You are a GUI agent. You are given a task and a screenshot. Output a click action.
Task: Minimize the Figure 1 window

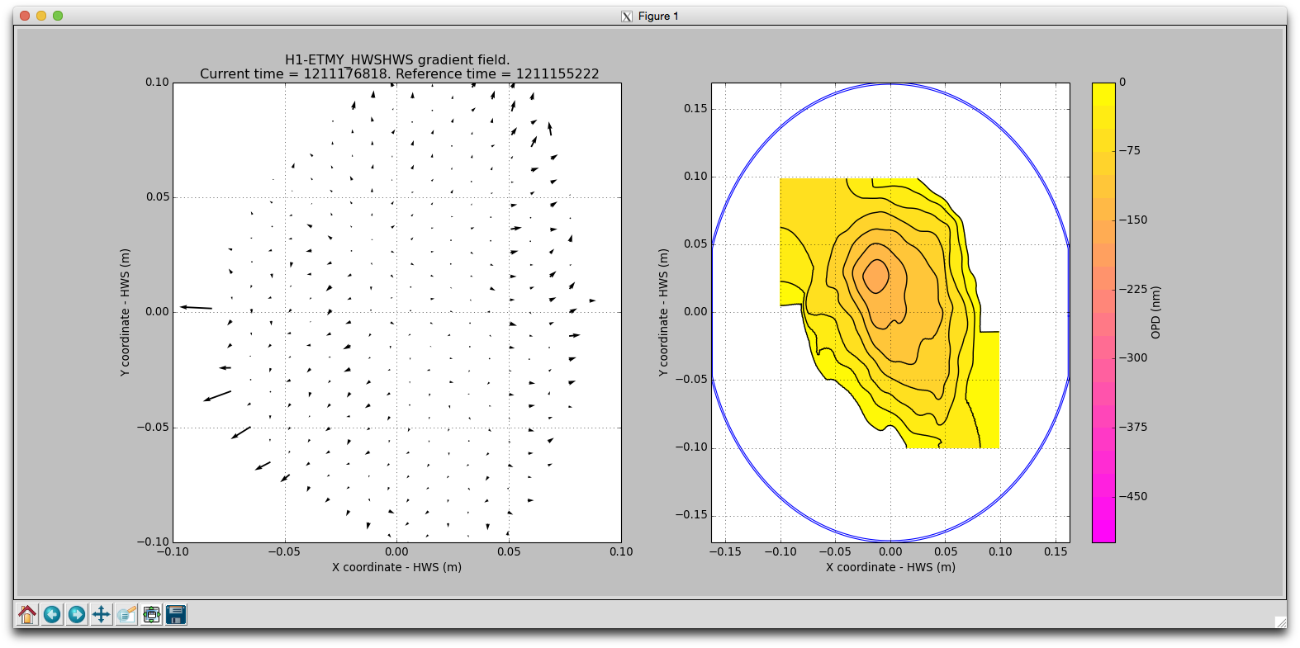click(x=41, y=16)
